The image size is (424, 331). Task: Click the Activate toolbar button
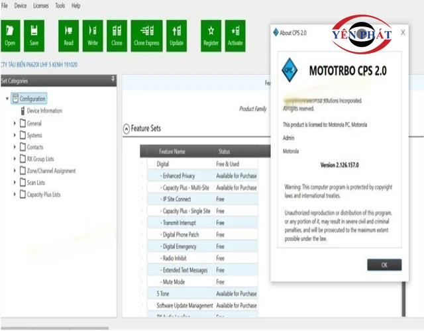point(235,36)
